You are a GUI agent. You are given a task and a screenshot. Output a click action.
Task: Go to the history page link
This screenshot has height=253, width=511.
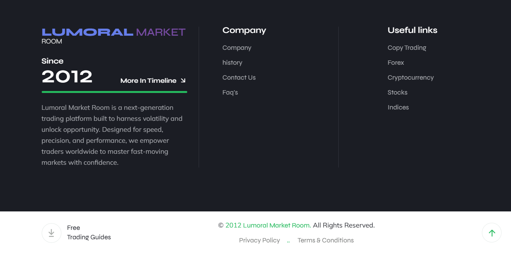[232, 63]
